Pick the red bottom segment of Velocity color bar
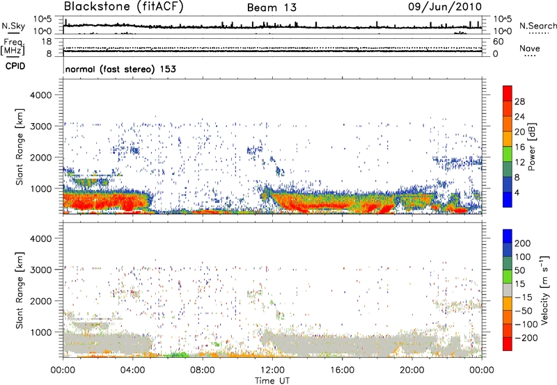 508,344
